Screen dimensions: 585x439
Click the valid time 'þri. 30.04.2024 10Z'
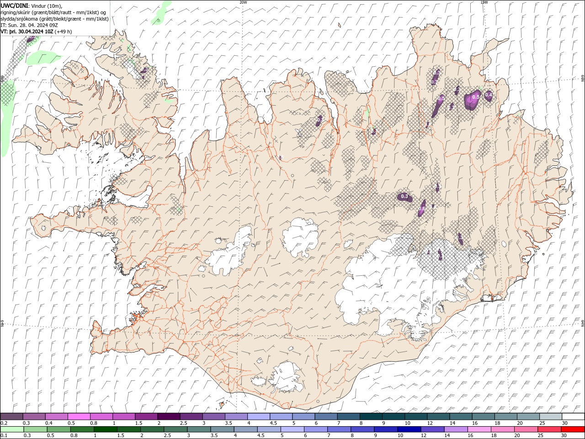[x=31, y=32]
